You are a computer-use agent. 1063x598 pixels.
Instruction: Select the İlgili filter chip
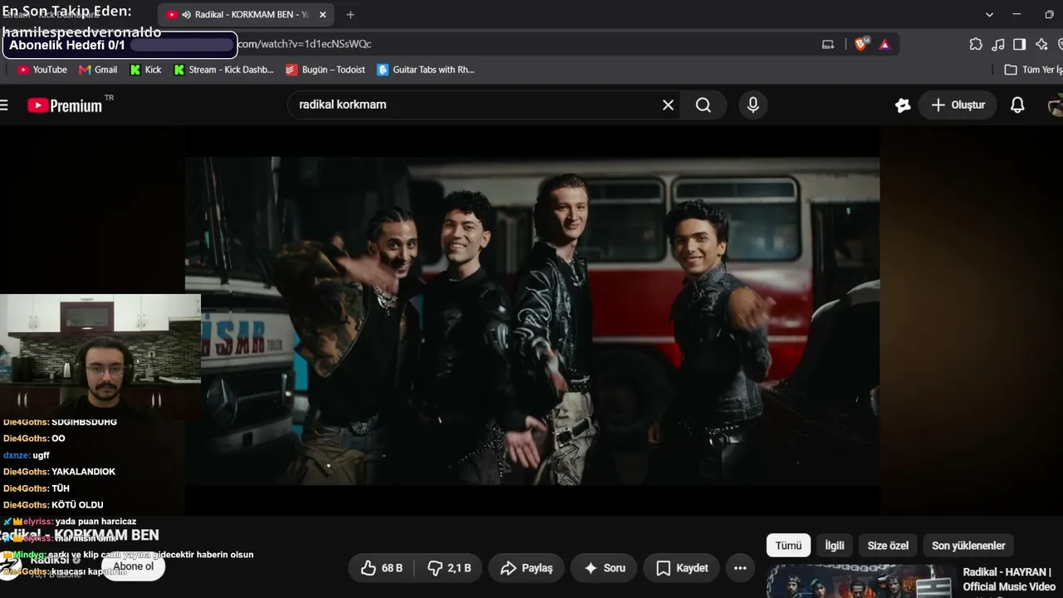835,546
